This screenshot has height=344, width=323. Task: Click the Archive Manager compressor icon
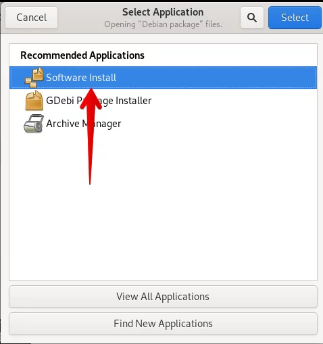[34, 124]
